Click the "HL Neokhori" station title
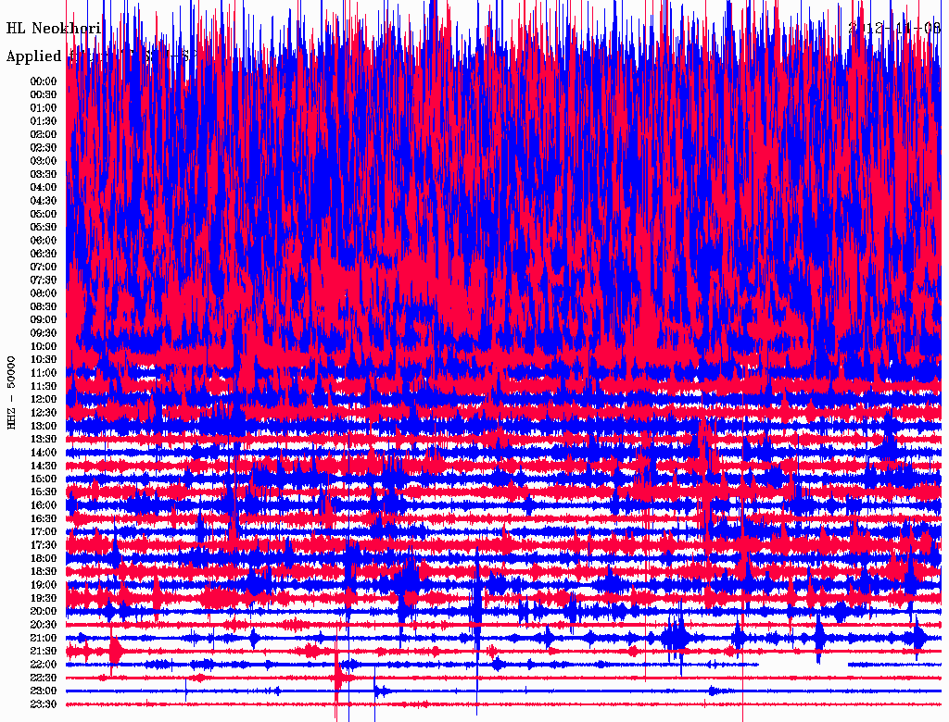Screen dimensions: 949x722 click(53, 29)
